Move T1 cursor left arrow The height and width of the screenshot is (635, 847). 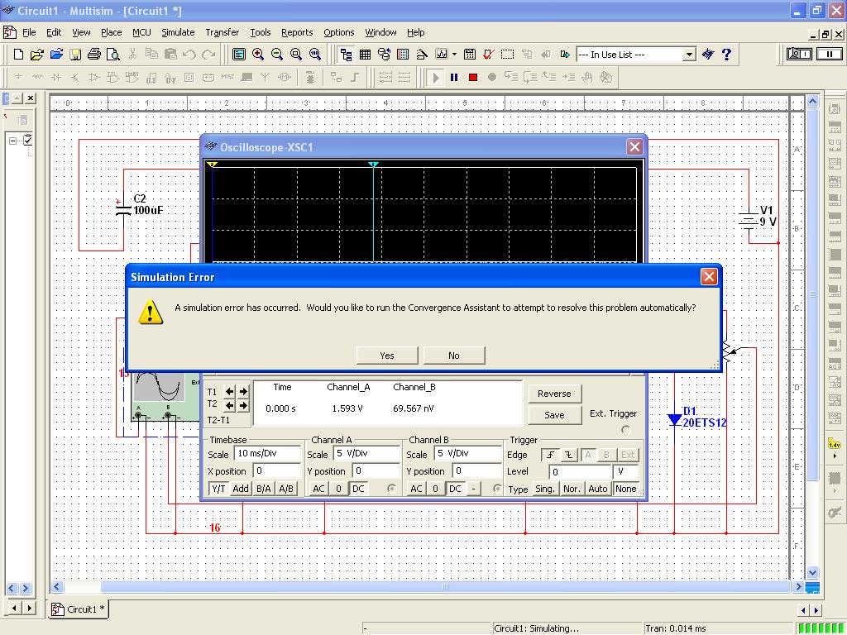click(230, 391)
